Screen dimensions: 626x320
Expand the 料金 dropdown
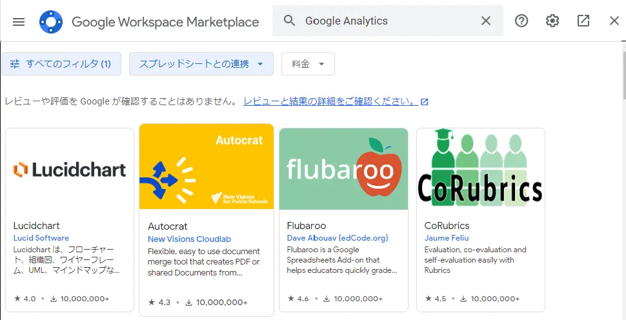pos(308,64)
